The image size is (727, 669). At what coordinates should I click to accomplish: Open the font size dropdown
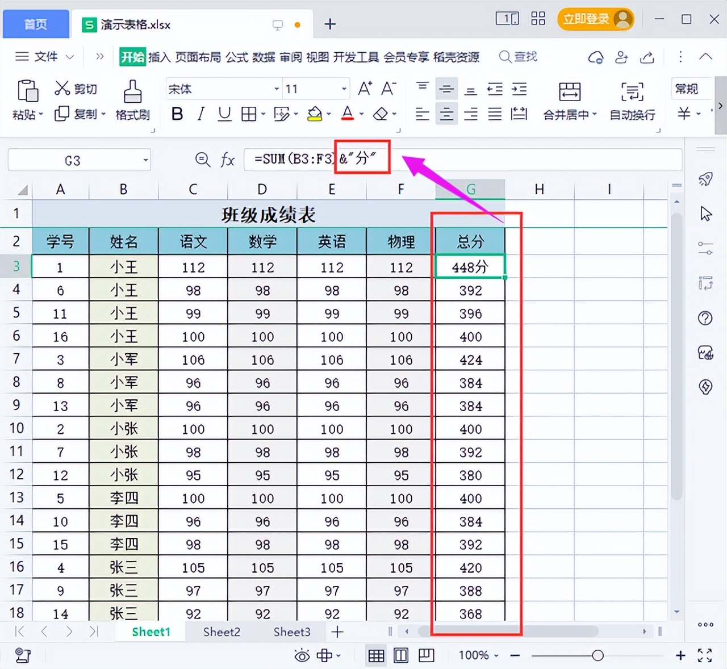[x=343, y=89]
